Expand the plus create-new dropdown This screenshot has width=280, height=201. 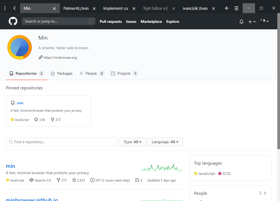pos(252,22)
